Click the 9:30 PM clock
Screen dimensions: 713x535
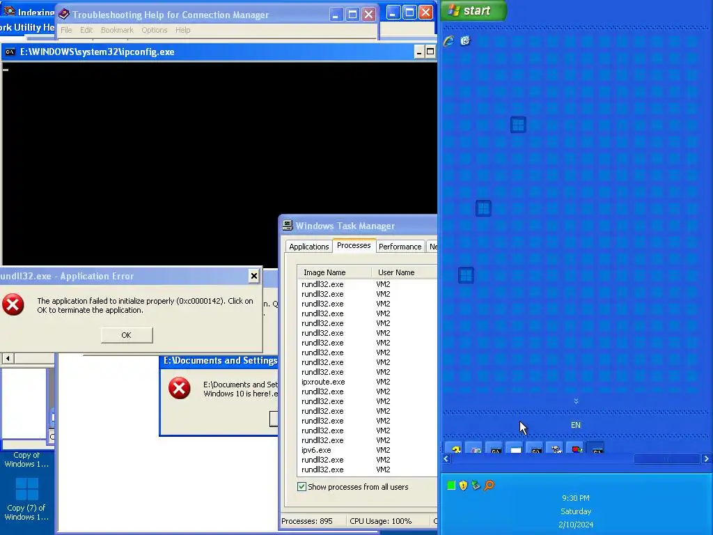pos(576,498)
